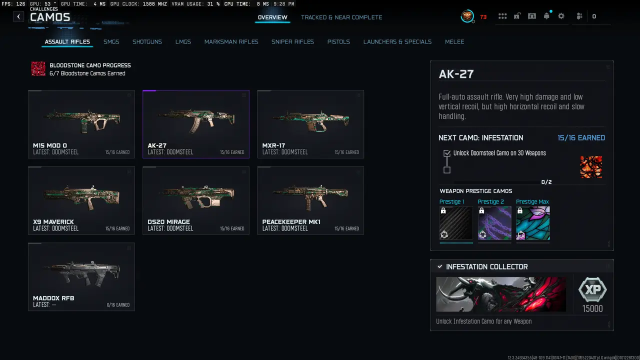Select the Peacekeeper MK1 weapon card
Screen dimensions: 640x360
(310, 200)
